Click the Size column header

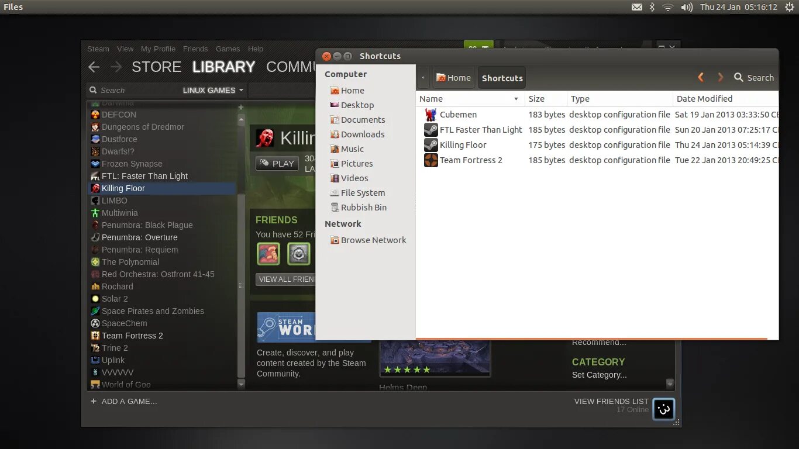point(546,99)
